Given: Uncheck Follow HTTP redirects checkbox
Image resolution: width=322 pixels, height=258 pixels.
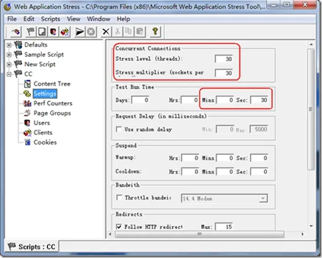Looking at the screenshot, I should pyautogui.click(x=119, y=227).
